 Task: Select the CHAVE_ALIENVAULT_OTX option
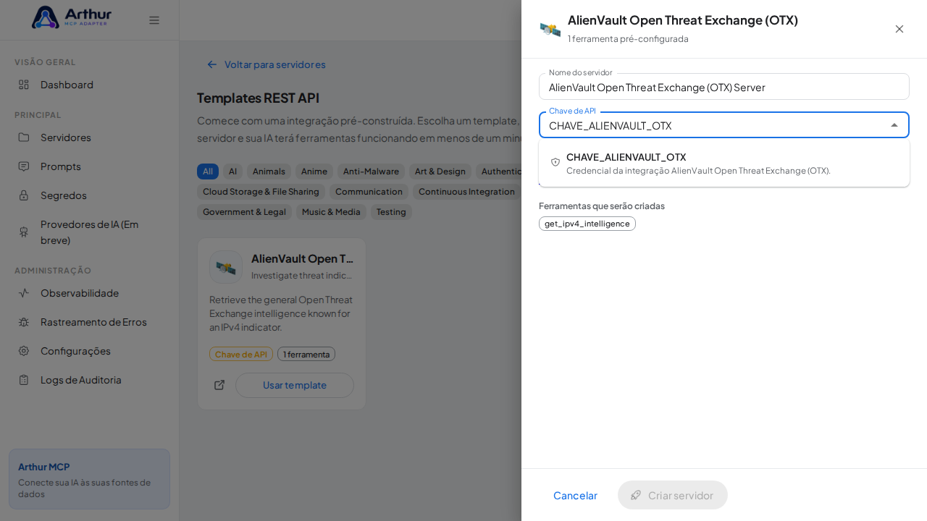pos(724,164)
